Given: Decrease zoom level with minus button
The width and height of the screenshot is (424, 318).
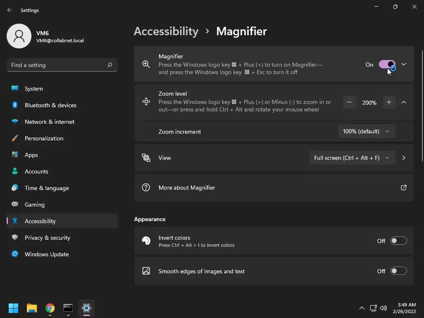Looking at the screenshot, I should 349,102.
